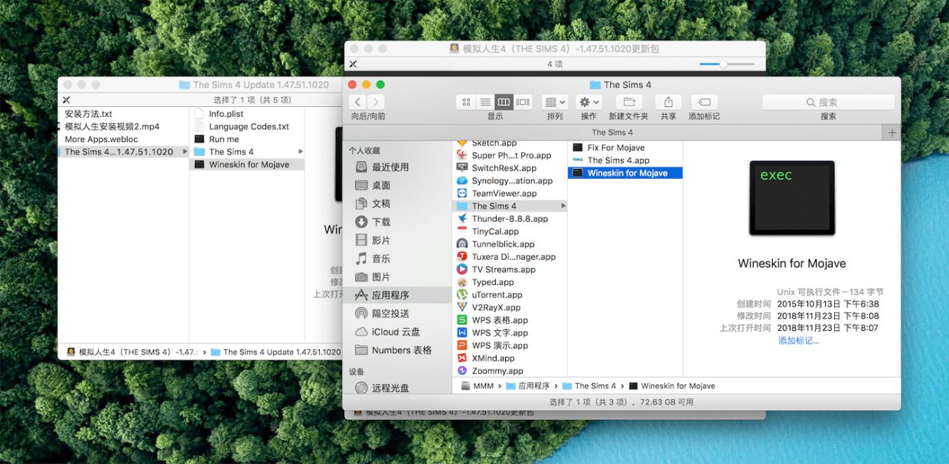Select TinyCal.app in the applications list
This screenshot has width=949, height=464.
510,232
